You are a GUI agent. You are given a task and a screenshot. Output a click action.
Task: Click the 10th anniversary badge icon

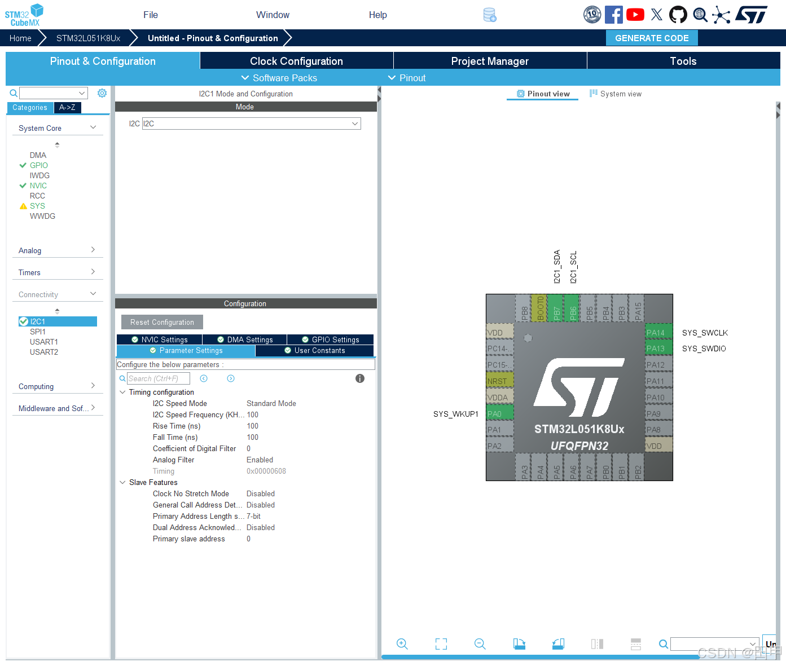coord(592,15)
